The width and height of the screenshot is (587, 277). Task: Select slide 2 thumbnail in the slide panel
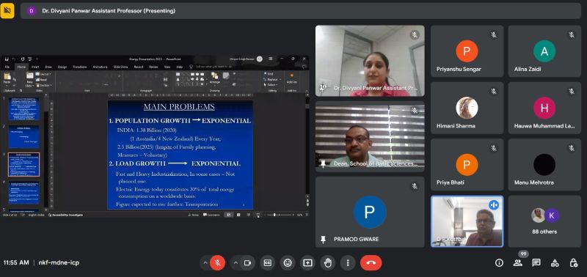tap(24, 137)
